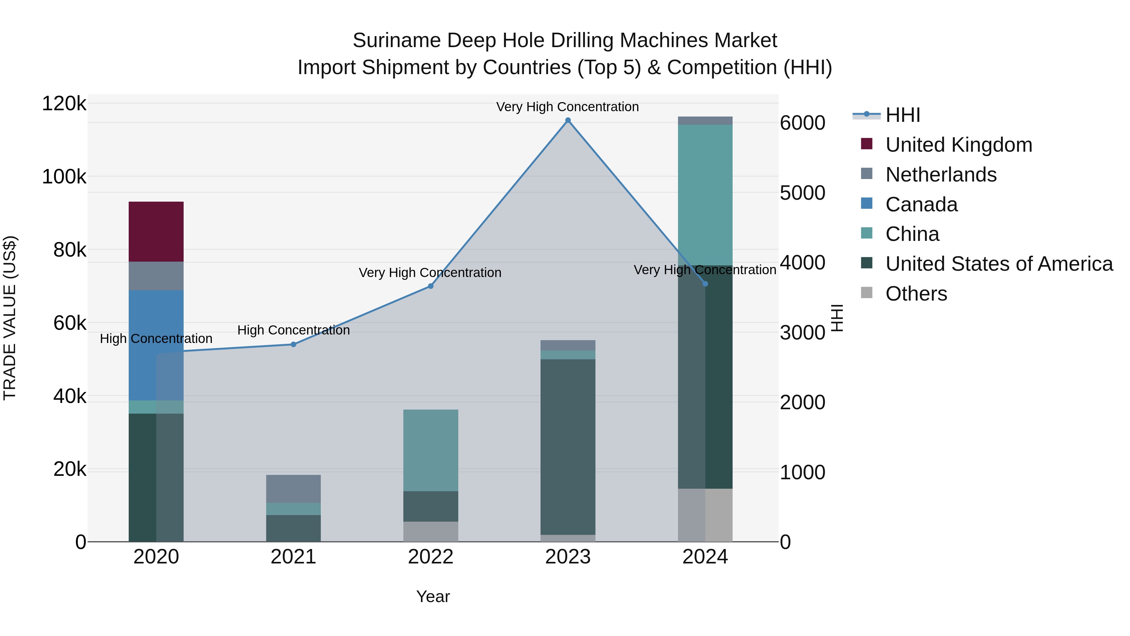Viewport: 1130px width, 636px height.
Task: Click the United Kingdom maroon color swatch
Action: 867,144
